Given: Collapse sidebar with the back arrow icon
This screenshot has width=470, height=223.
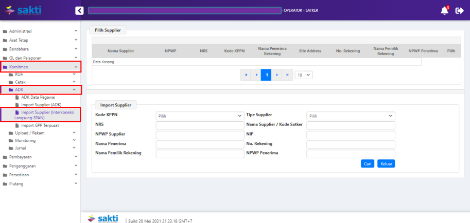Looking at the screenshot, I should (79, 10).
